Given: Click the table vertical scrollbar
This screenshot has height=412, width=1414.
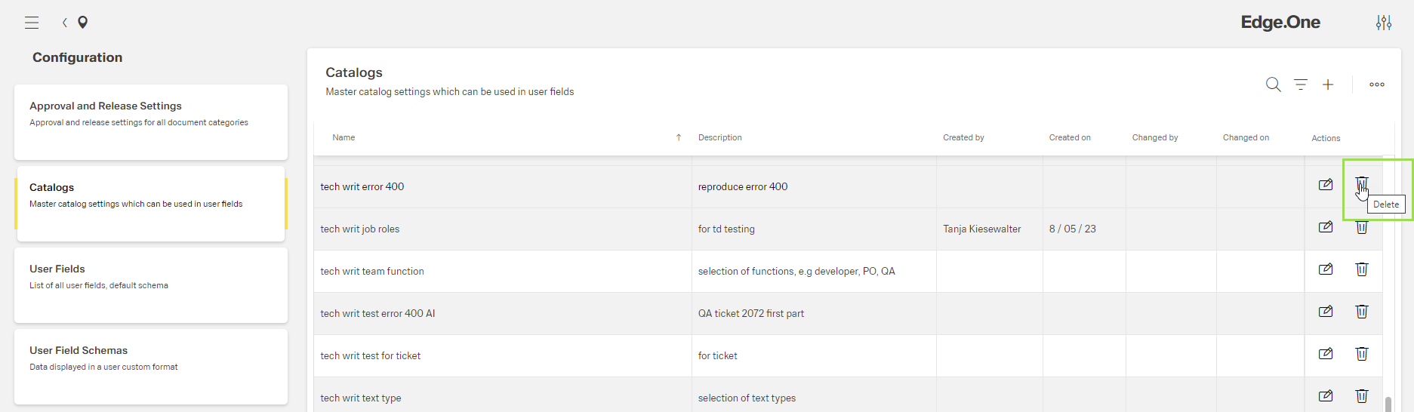Looking at the screenshot, I should click(1388, 404).
